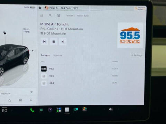Play the 93.5 KDEY recent station
The height and width of the screenshot is (124, 166).
[91, 69]
